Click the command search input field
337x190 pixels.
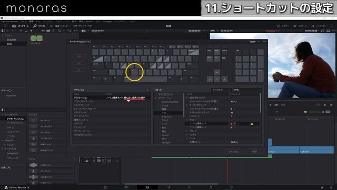click(x=247, y=90)
